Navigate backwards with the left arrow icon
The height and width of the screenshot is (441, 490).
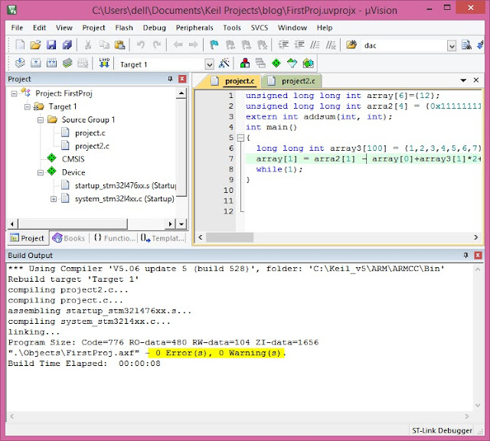pos(178,45)
